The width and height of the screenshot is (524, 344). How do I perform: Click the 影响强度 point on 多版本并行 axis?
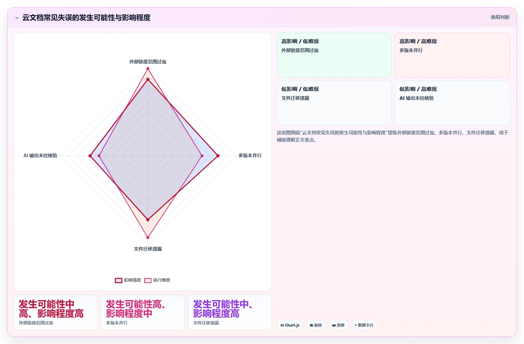coord(218,156)
